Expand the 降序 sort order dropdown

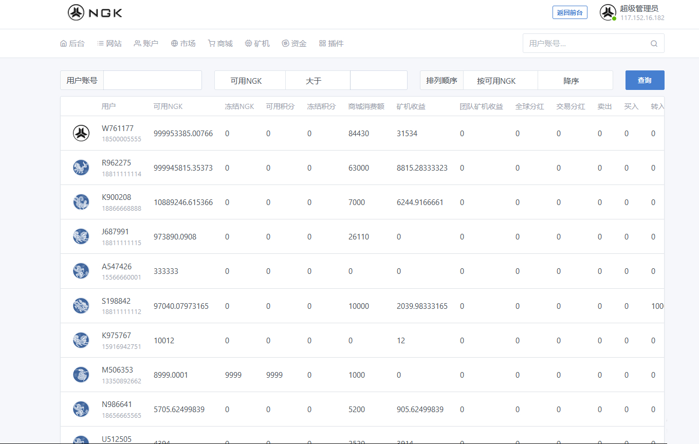coord(575,81)
